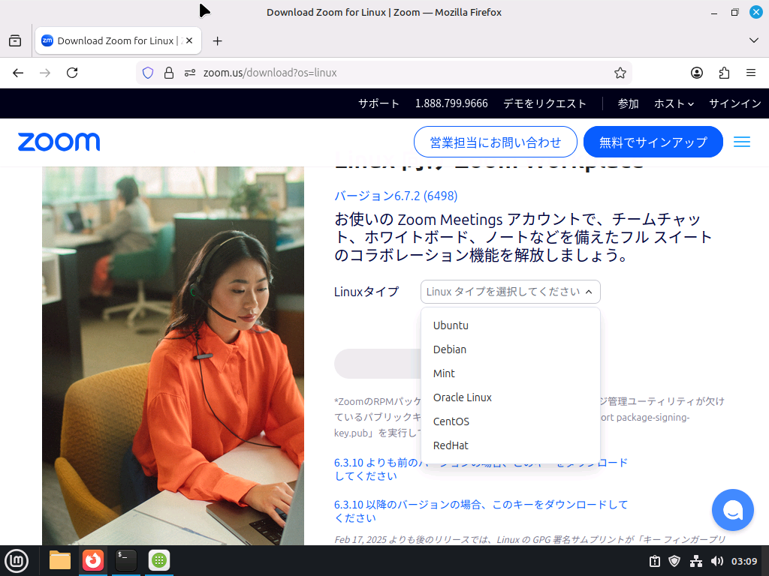Open the Linux タイプ selection dropdown
The height and width of the screenshot is (576, 769).
510,292
